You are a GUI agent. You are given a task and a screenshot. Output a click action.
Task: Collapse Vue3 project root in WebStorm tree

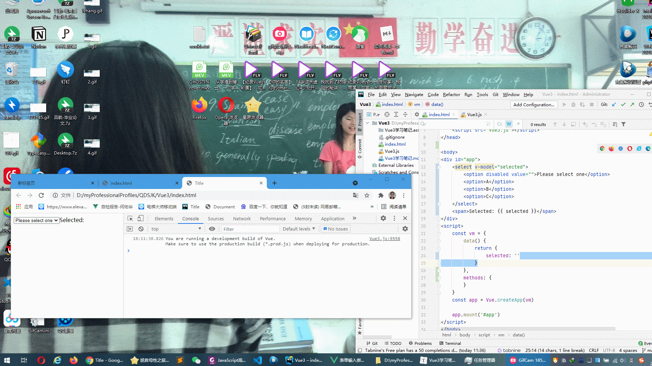point(368,123)
